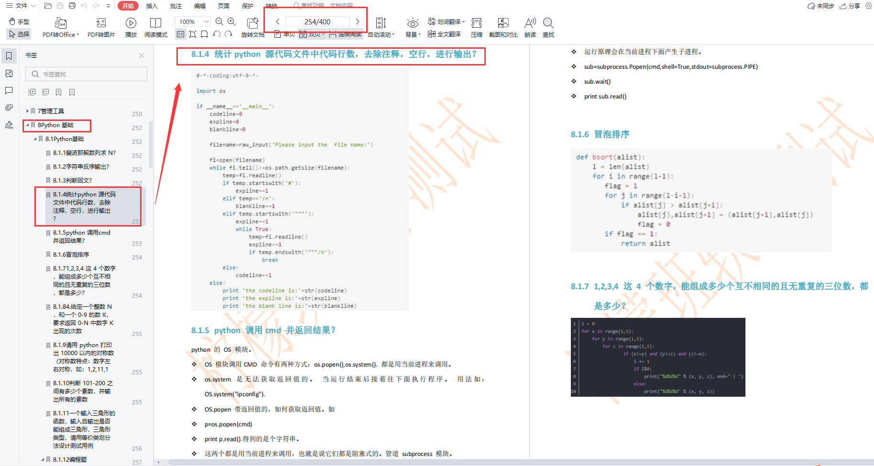Enter 阅读模式 reading mode

tap(156, 27)
